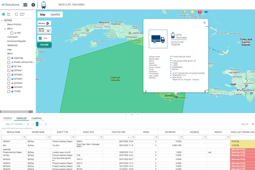
Task: Check the Prueba vehículo Diesel checkbox
Action: 8,62
